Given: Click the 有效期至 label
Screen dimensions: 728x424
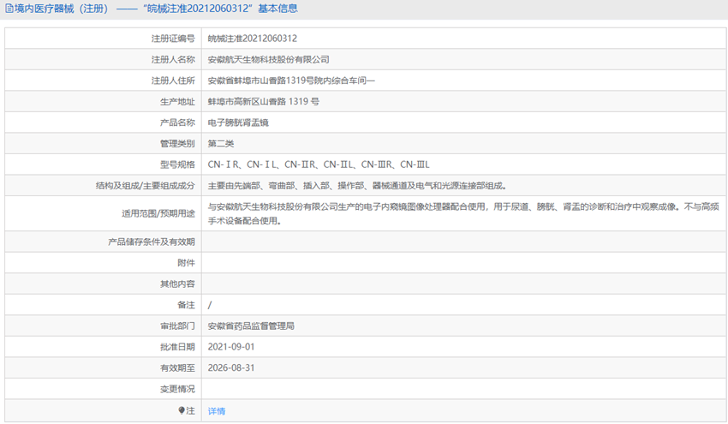Looking at the screenshot, I should coord(177,367).
